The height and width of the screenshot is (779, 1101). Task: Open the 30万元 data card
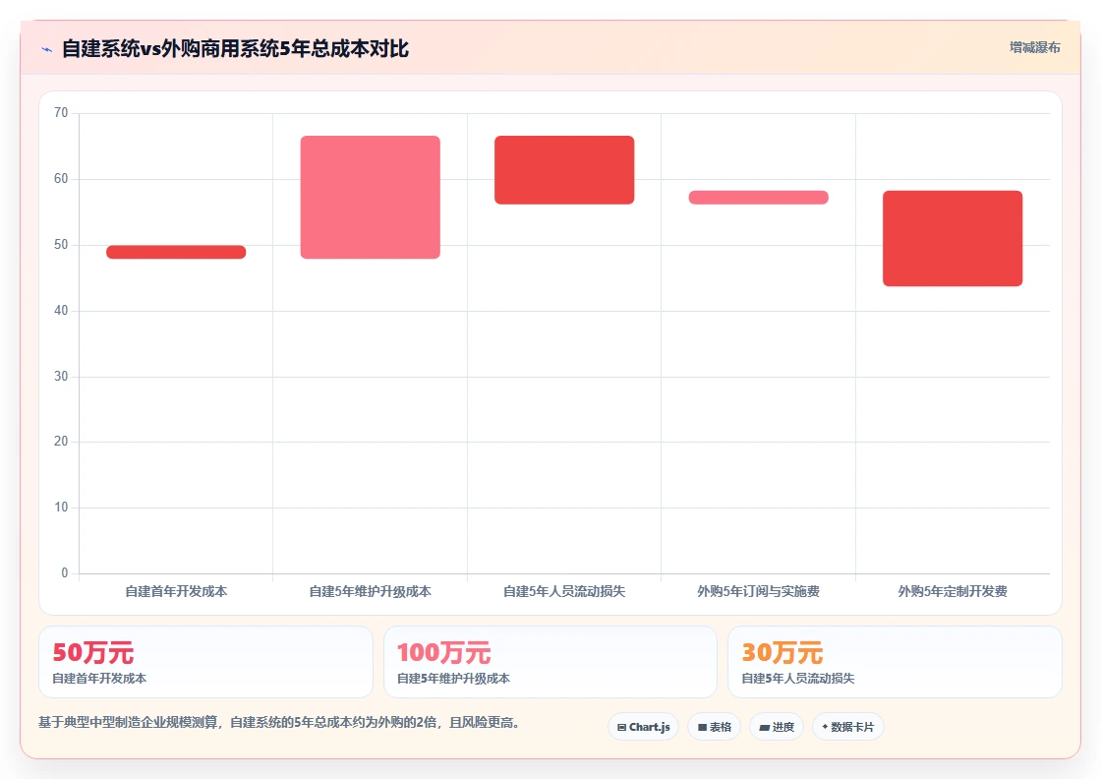point(895,662)
